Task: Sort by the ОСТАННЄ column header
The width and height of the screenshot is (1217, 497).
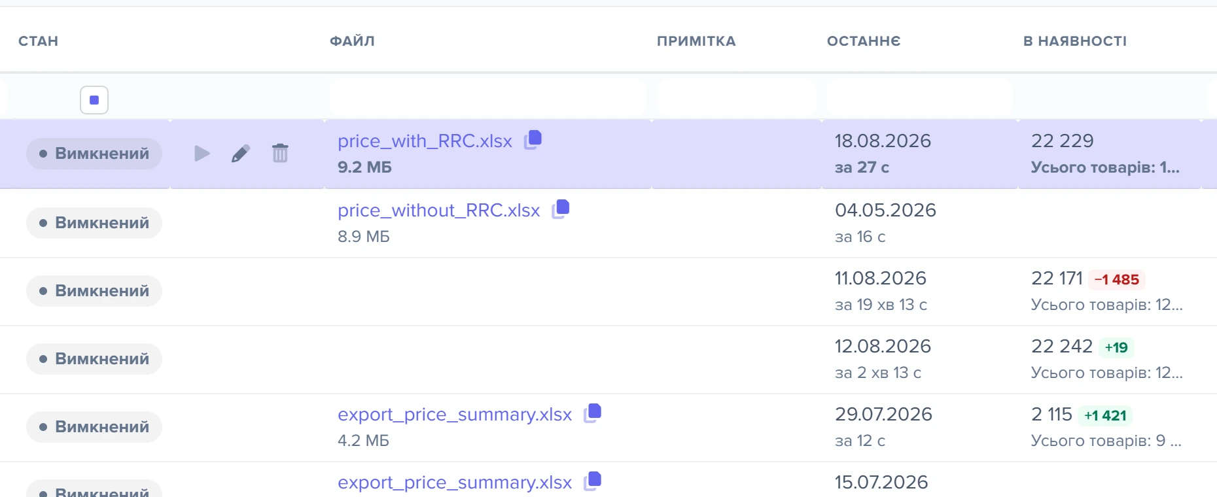Action: point(864,41)
